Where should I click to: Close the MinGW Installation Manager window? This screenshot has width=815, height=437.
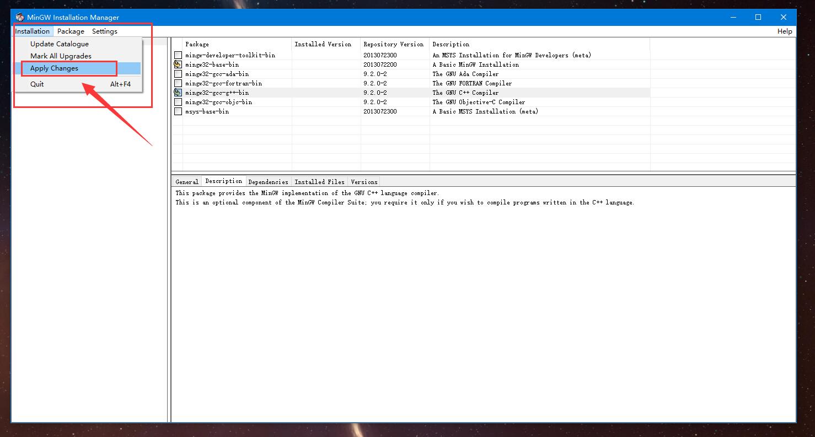tap(784, 17)
